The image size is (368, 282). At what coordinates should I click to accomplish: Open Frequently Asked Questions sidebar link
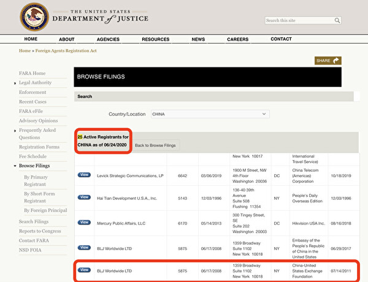(x=37, y=134)
